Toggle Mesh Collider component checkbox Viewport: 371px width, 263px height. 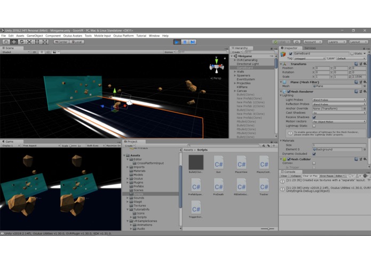click(288, 159)
